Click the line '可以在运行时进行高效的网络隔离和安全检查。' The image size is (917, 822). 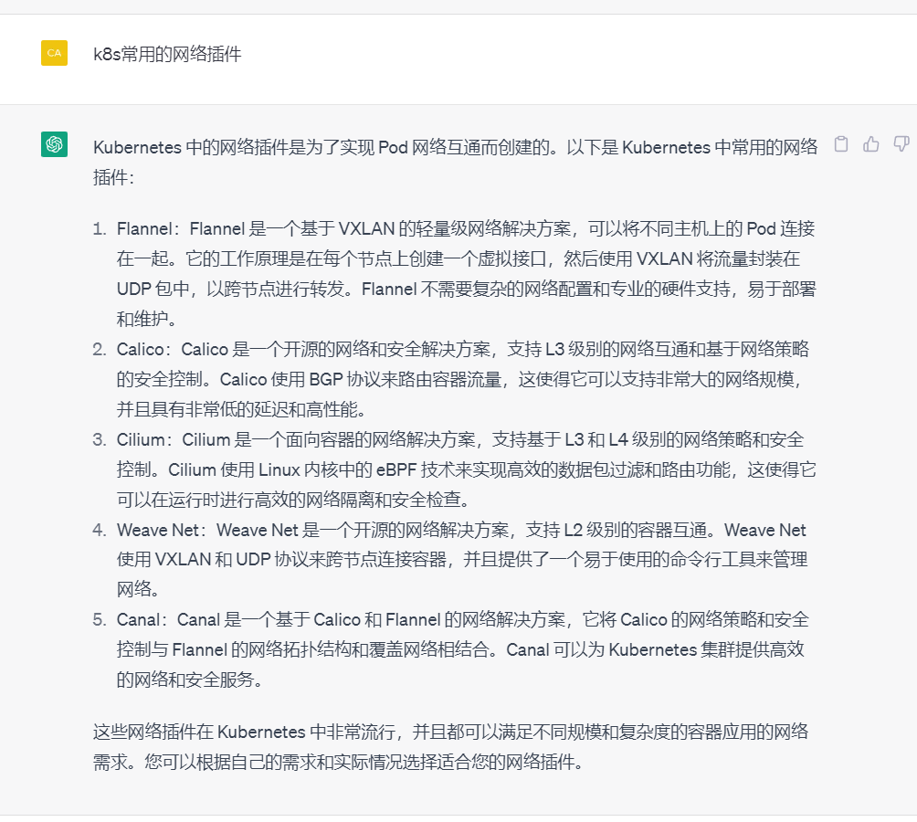tap(293, 500)
